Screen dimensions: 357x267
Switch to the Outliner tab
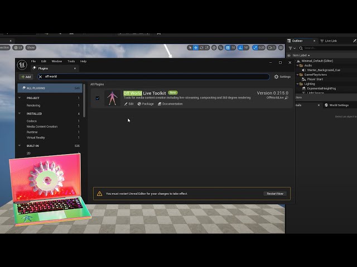[x=297, y=41]
